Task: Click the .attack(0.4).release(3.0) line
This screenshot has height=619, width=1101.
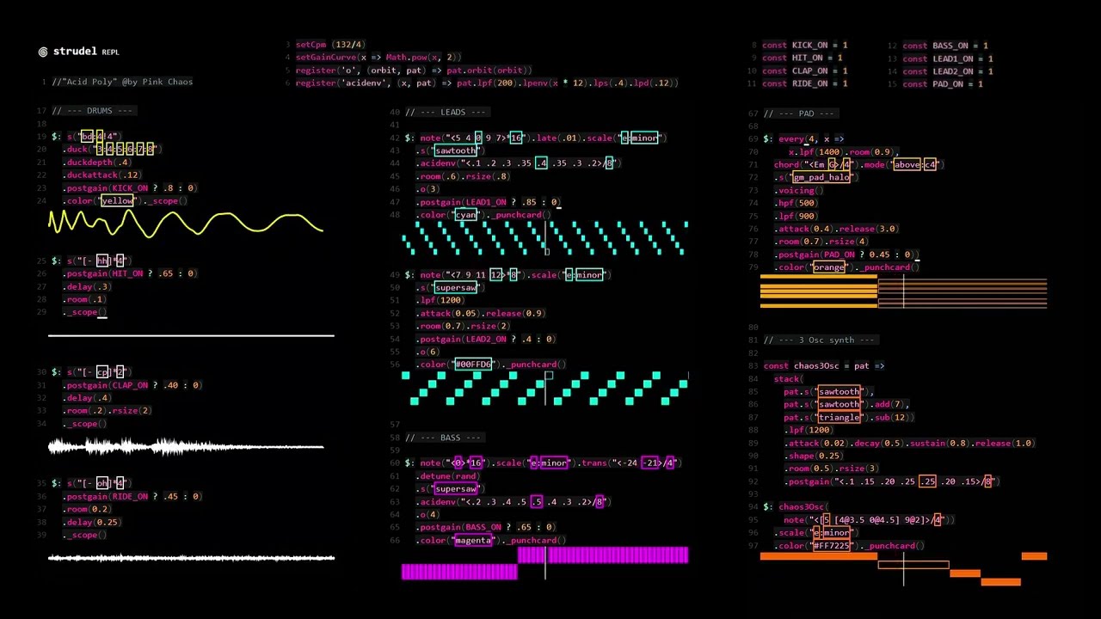Action: click(837, 229)
